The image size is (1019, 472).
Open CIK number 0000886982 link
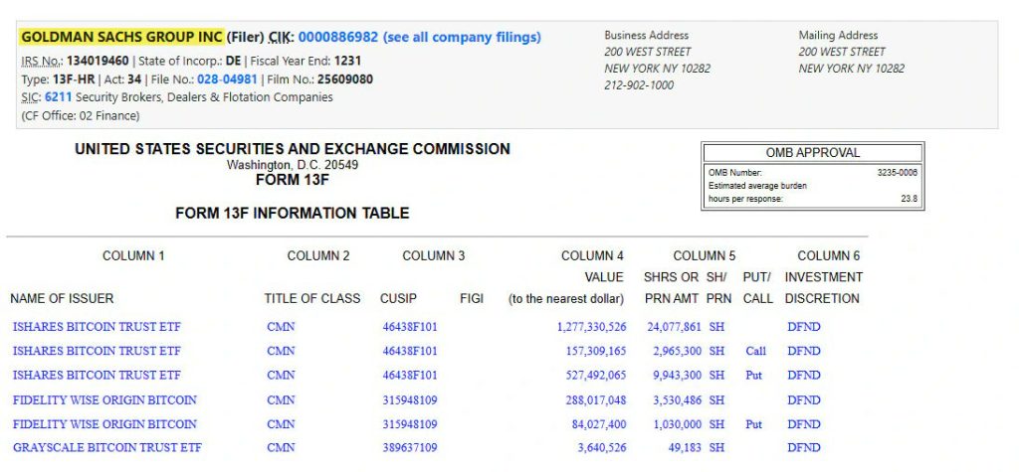click(338, 37)
